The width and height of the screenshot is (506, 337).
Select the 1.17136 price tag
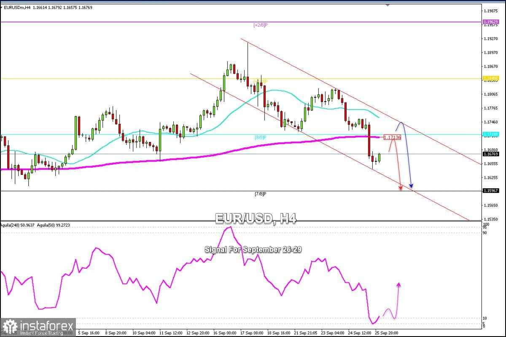392,137
